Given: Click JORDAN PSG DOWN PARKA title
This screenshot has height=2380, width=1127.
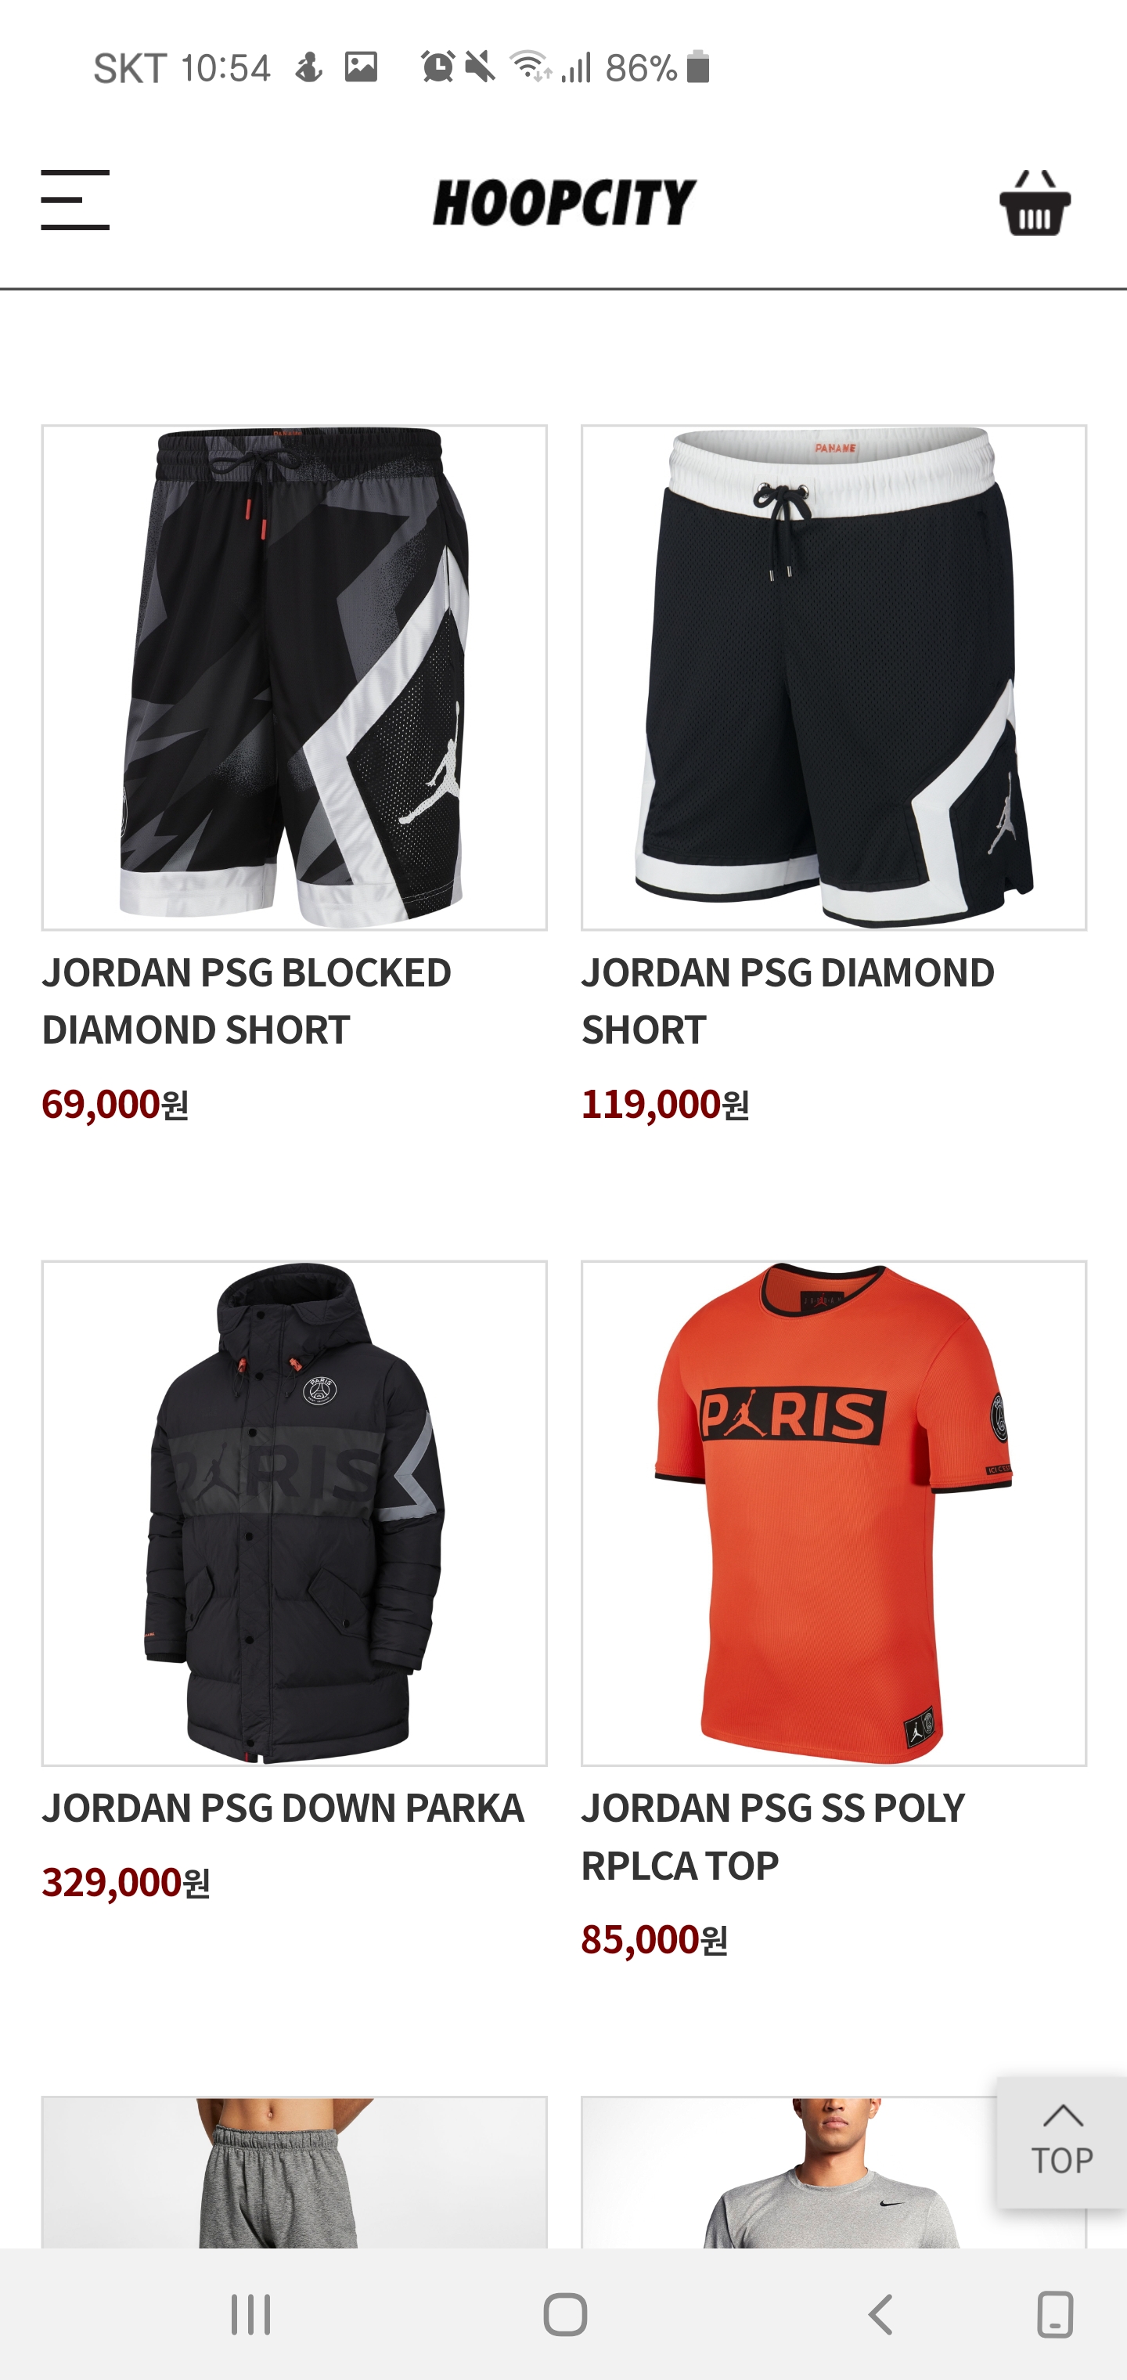Looking at the screenshot, I should click(283, 1808).
